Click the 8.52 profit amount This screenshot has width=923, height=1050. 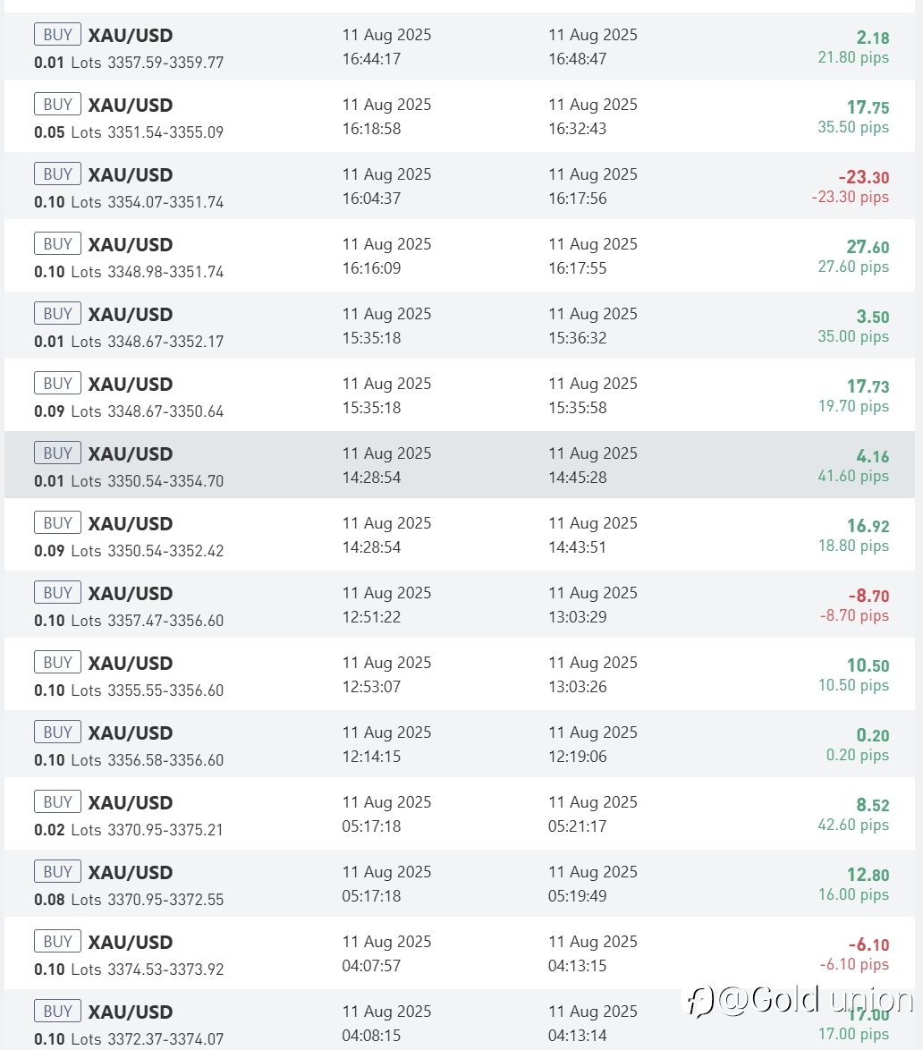[872, 805]
